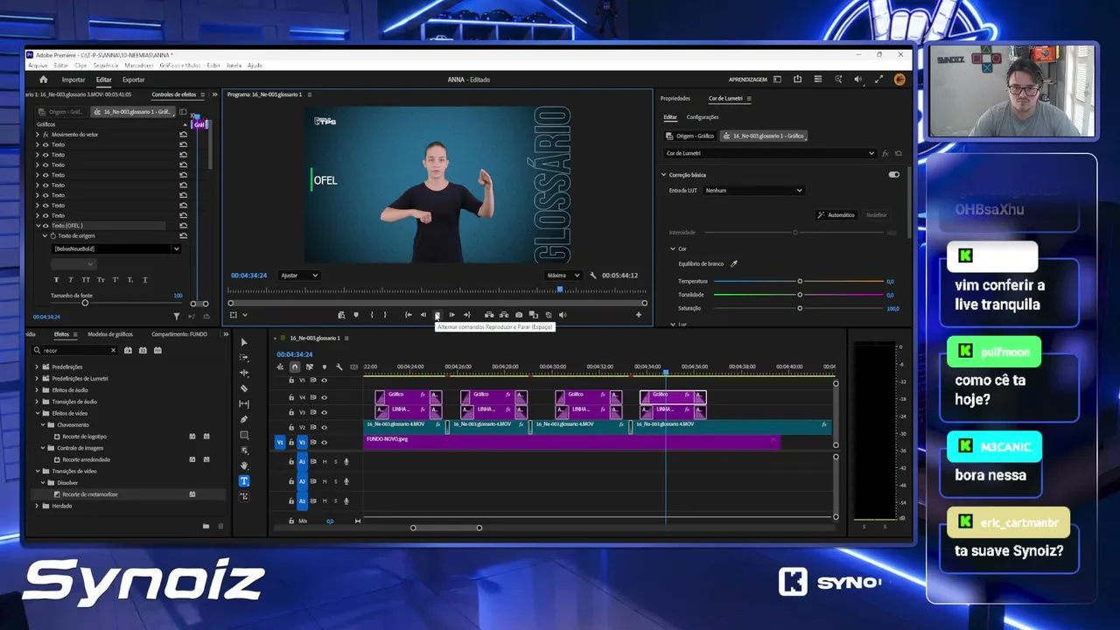This screenshot has width=1120, height=630.
Task: Open quick export share icon
Action: (x=797, y=80)
